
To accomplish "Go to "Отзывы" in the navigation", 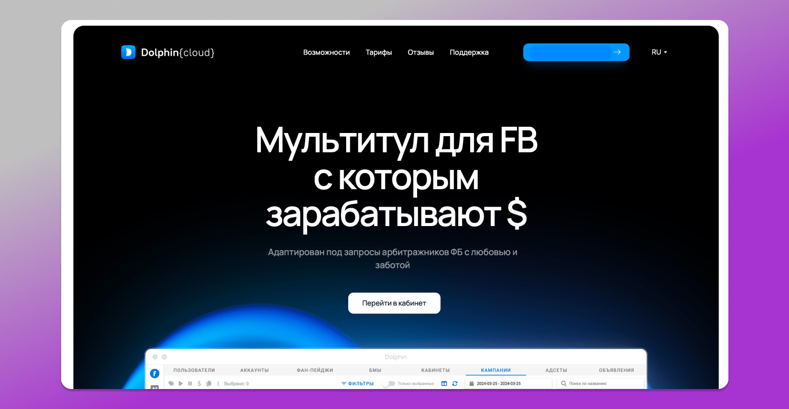I will click(421, 52).
